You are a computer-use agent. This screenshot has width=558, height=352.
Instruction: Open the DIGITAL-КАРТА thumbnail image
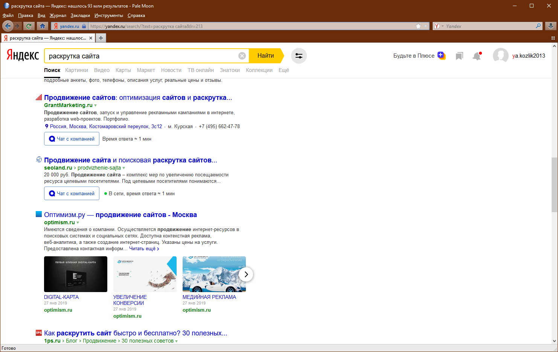point(76,274)
